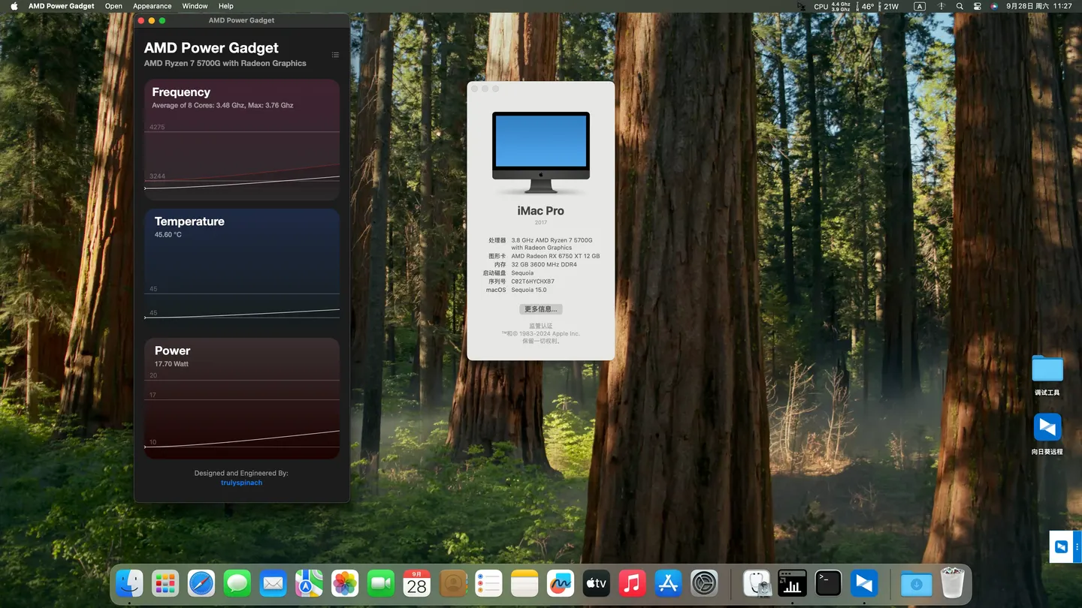The height and width of the screenshot is (608, 1082).
Task: Open the Help menu
Action: coord(225,6)
